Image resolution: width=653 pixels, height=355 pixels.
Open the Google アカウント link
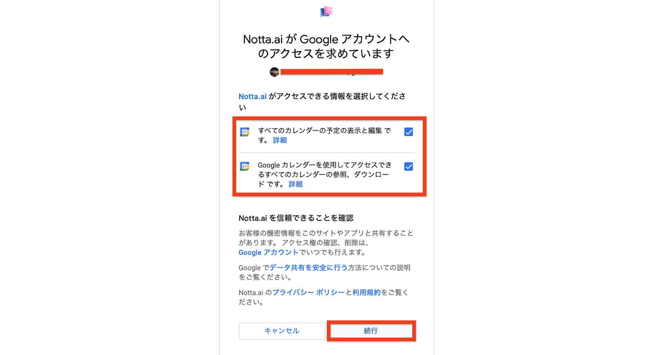point(269,253)
